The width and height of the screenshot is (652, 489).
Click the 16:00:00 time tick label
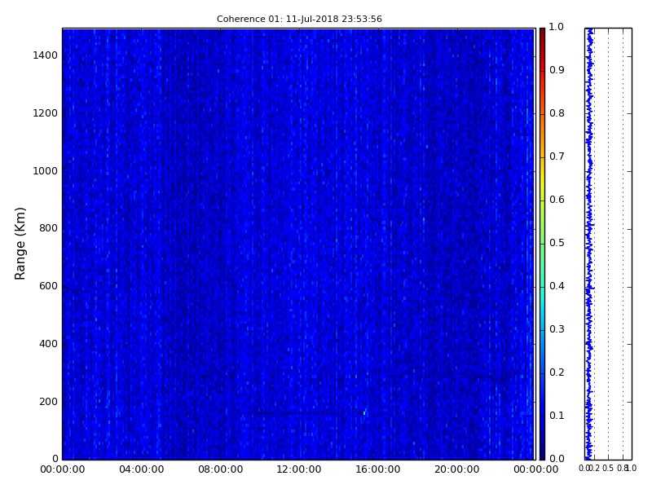tap(378, 469)
